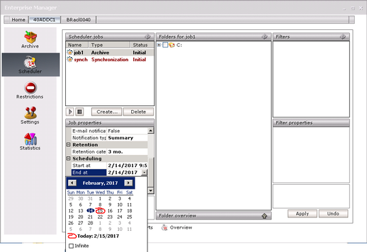Expand the C: drive tree node
367x252 pixels.
(x=159, y=45)
